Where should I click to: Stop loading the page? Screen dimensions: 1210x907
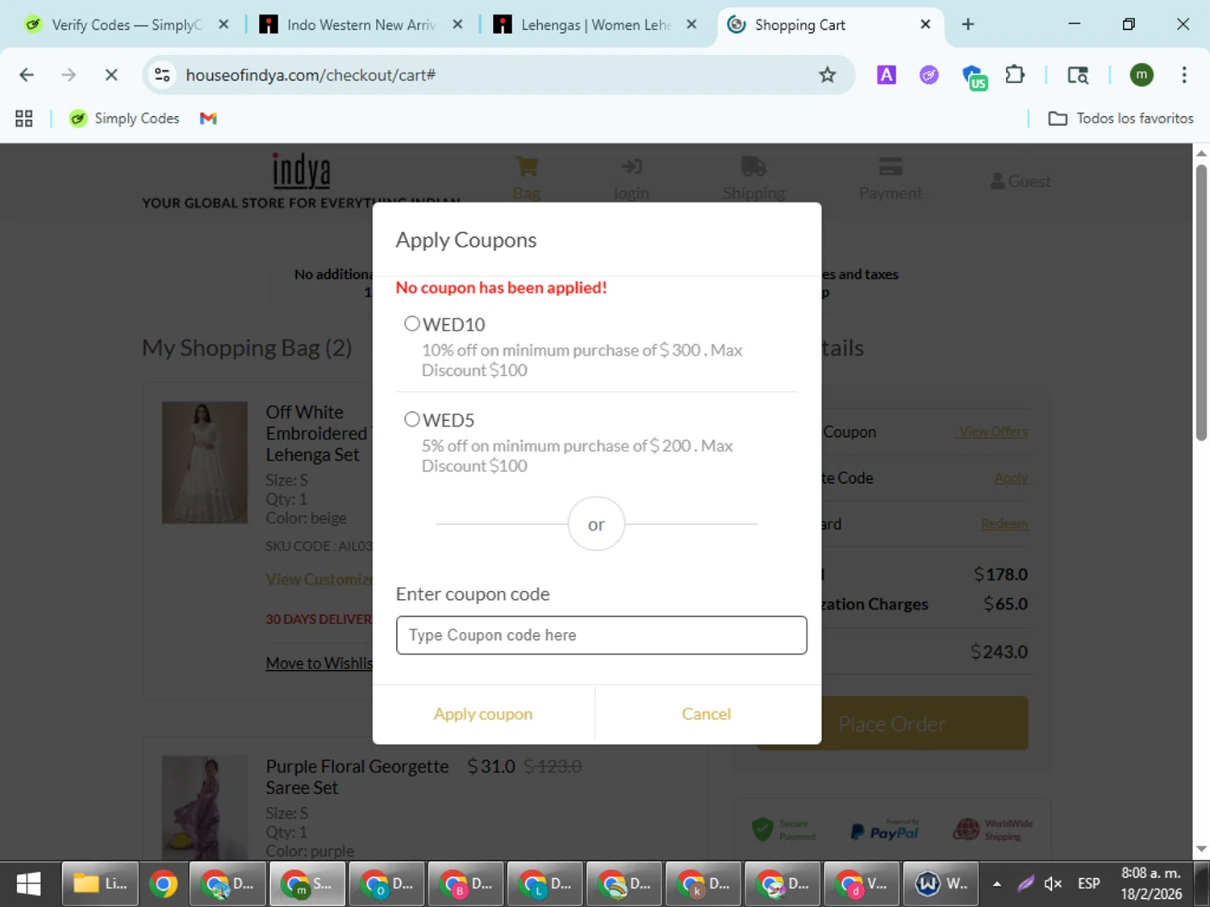(x=111, y=75)
